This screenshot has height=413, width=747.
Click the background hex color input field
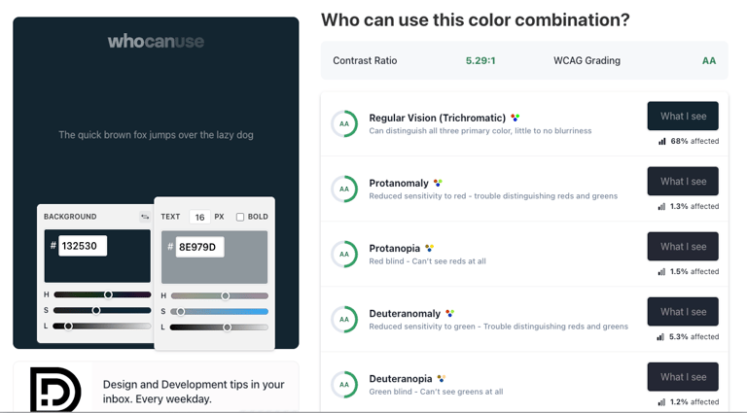pyautogui.click(x=82, y=246)
